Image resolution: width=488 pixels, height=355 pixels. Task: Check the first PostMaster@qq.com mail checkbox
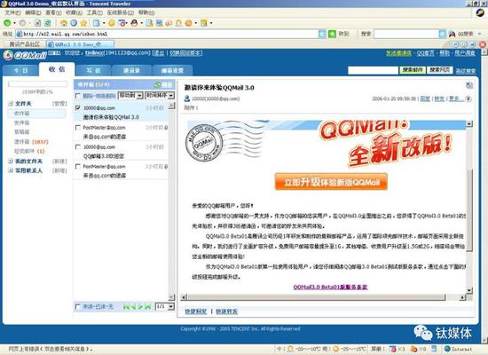(x=78, y=128)
